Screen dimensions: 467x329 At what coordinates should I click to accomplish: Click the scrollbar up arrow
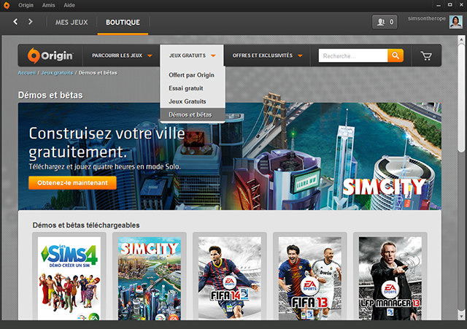click(461, 39)
